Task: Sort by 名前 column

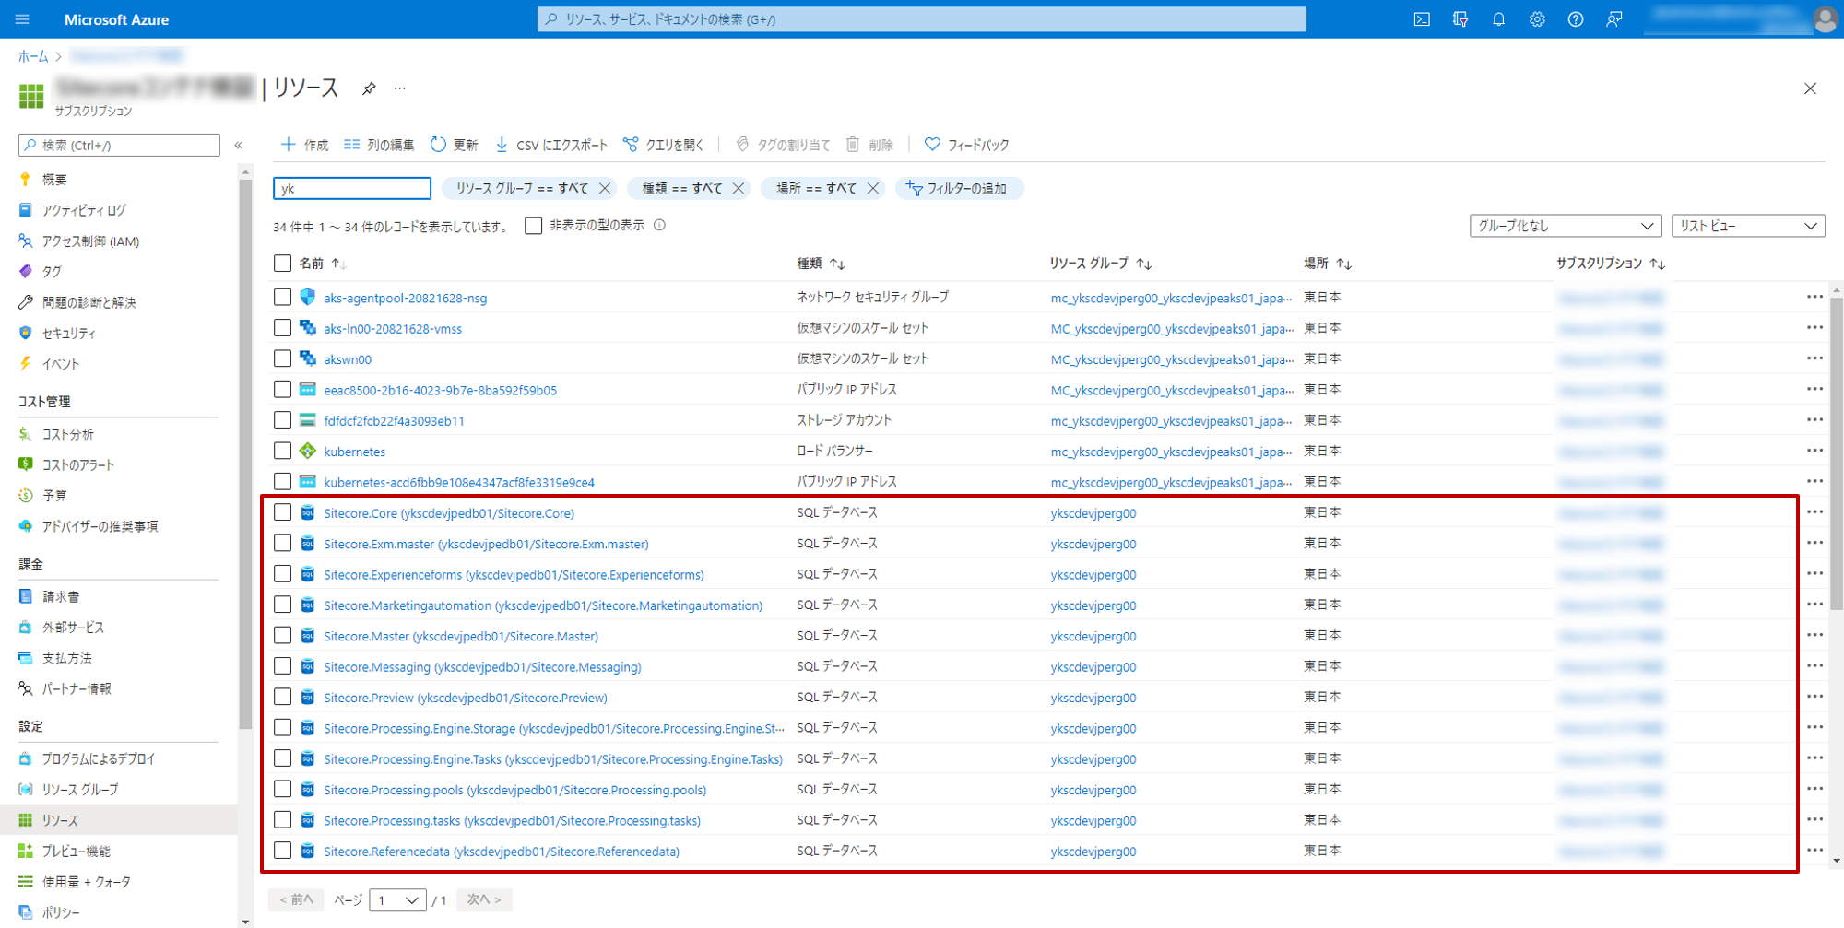Action: (x=323, y=264)
